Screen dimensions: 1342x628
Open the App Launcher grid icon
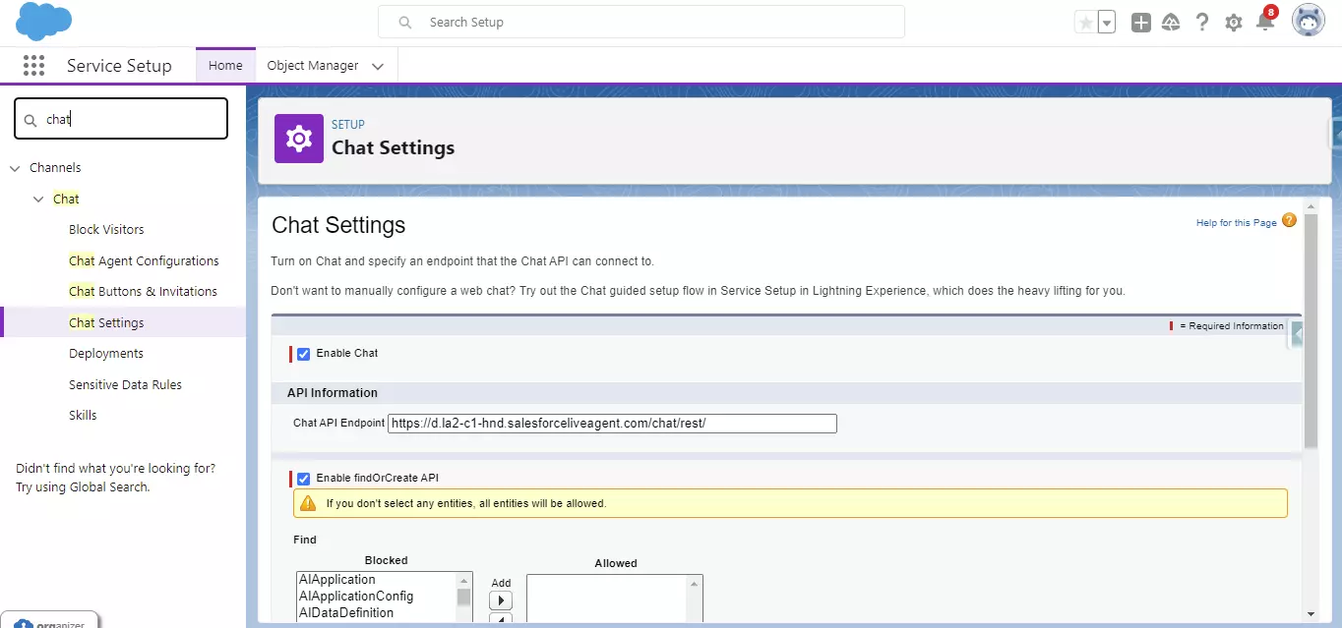pos(33,65)
